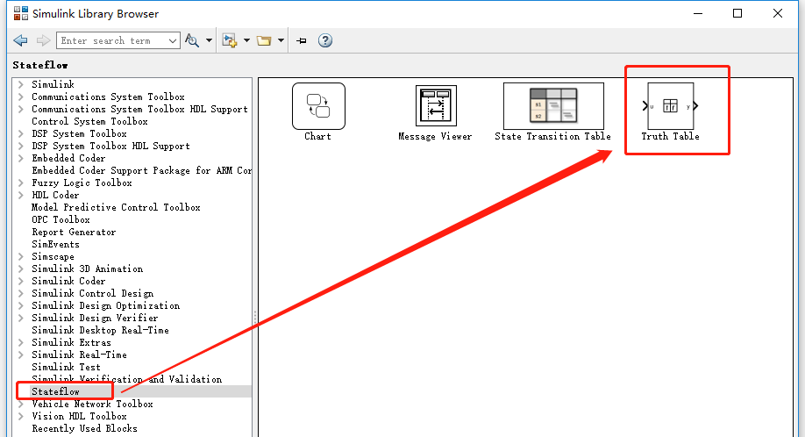Screen dimensions: 805x437
Task: Select Report Generator library
Action: click(74, 233)
